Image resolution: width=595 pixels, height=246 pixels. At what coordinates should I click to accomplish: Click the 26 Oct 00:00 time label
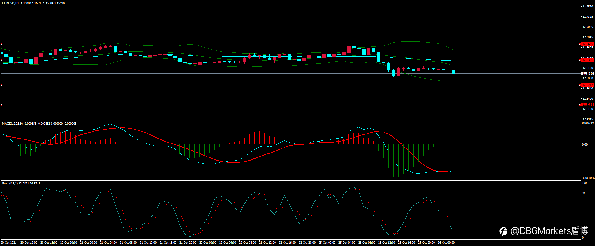click(x=446, y=243)
